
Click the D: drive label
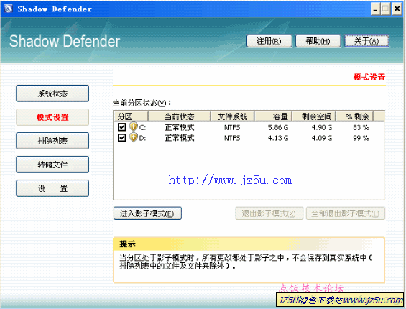pos(142,138)
